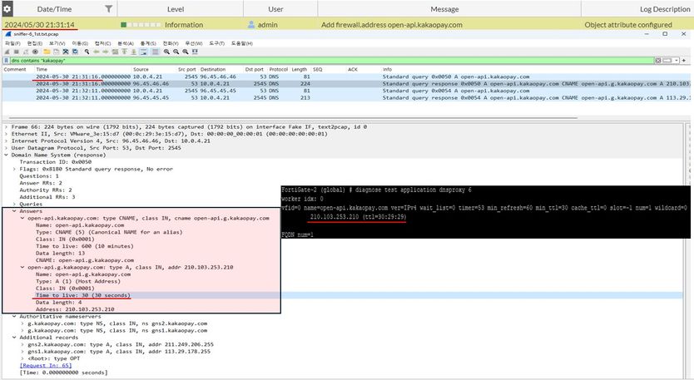Click the display filter bookmark icon
The image size is (694, 380).
click(x=6, y=60)
